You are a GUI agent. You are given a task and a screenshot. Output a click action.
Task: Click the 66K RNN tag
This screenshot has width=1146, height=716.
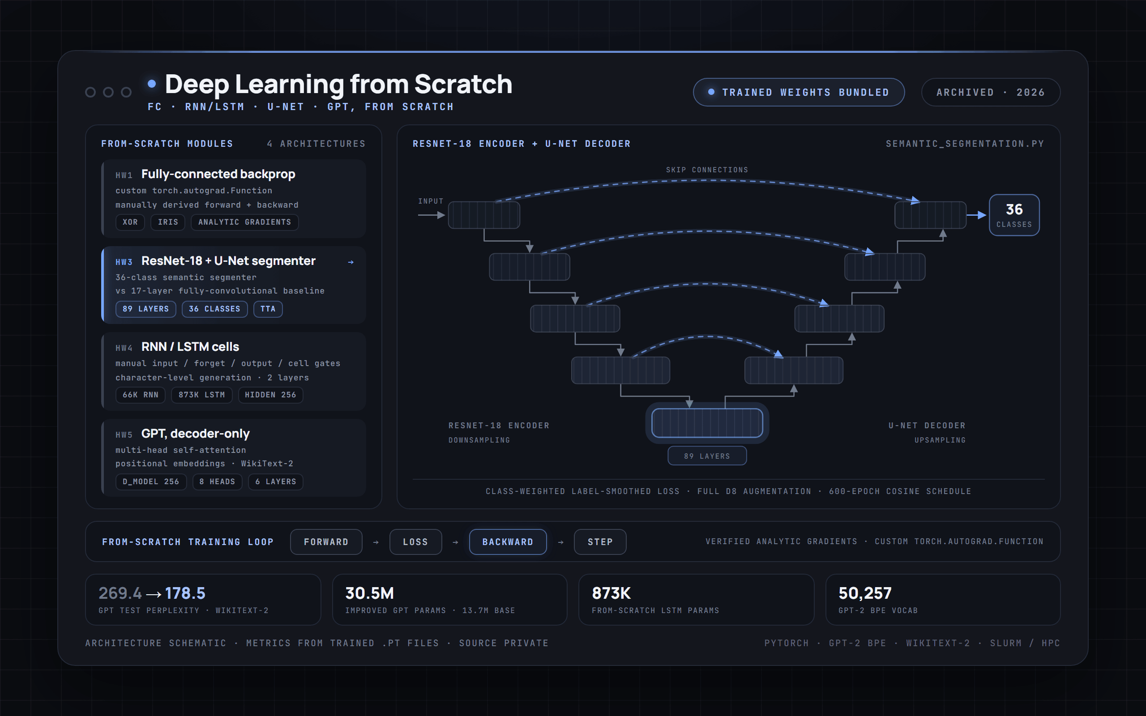click(x=141, y=395)
